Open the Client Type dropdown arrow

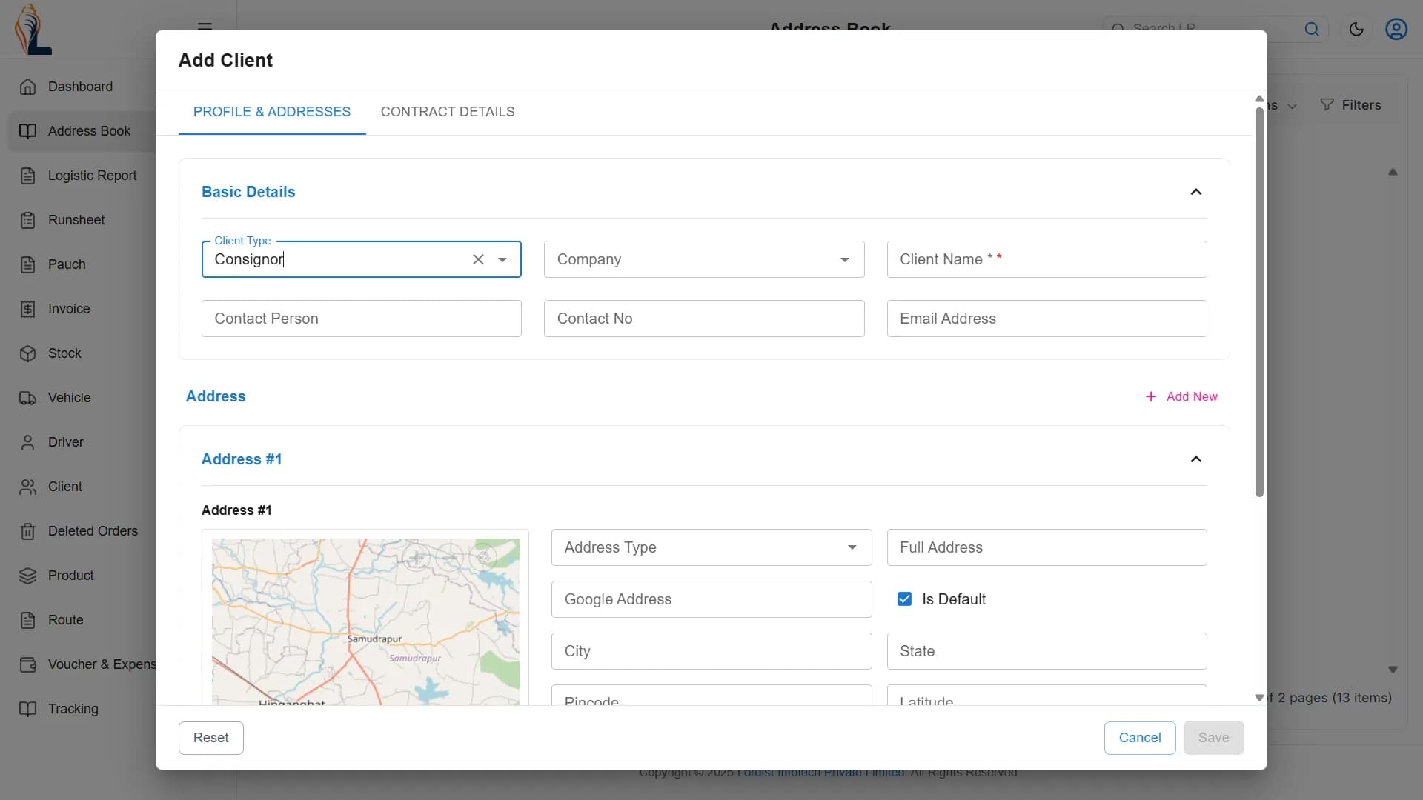(502, 259)
